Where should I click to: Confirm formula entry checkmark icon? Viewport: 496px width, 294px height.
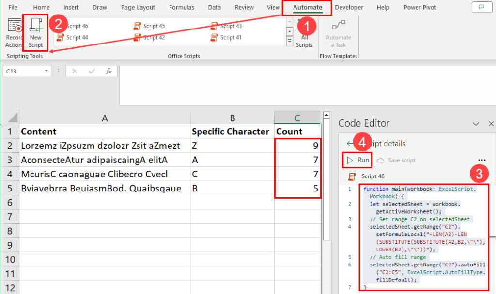92,71
